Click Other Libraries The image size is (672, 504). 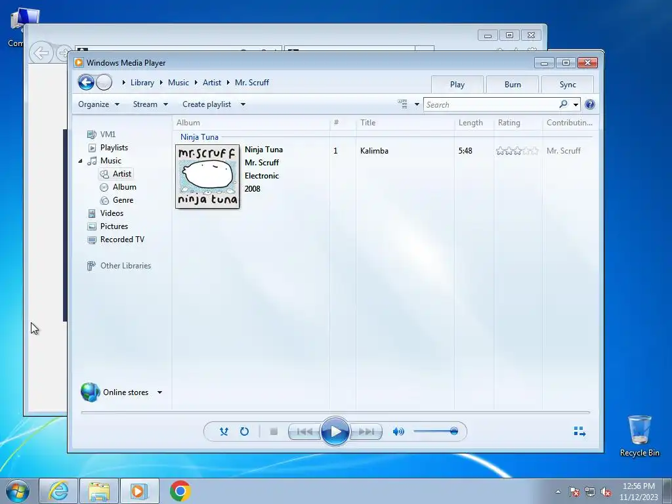coord(119,266)
